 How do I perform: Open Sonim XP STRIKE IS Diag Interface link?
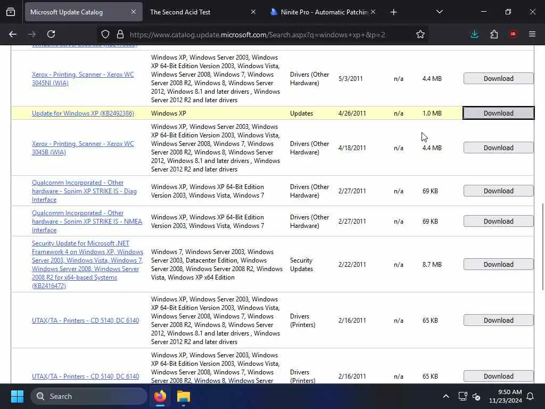point(84,191)
